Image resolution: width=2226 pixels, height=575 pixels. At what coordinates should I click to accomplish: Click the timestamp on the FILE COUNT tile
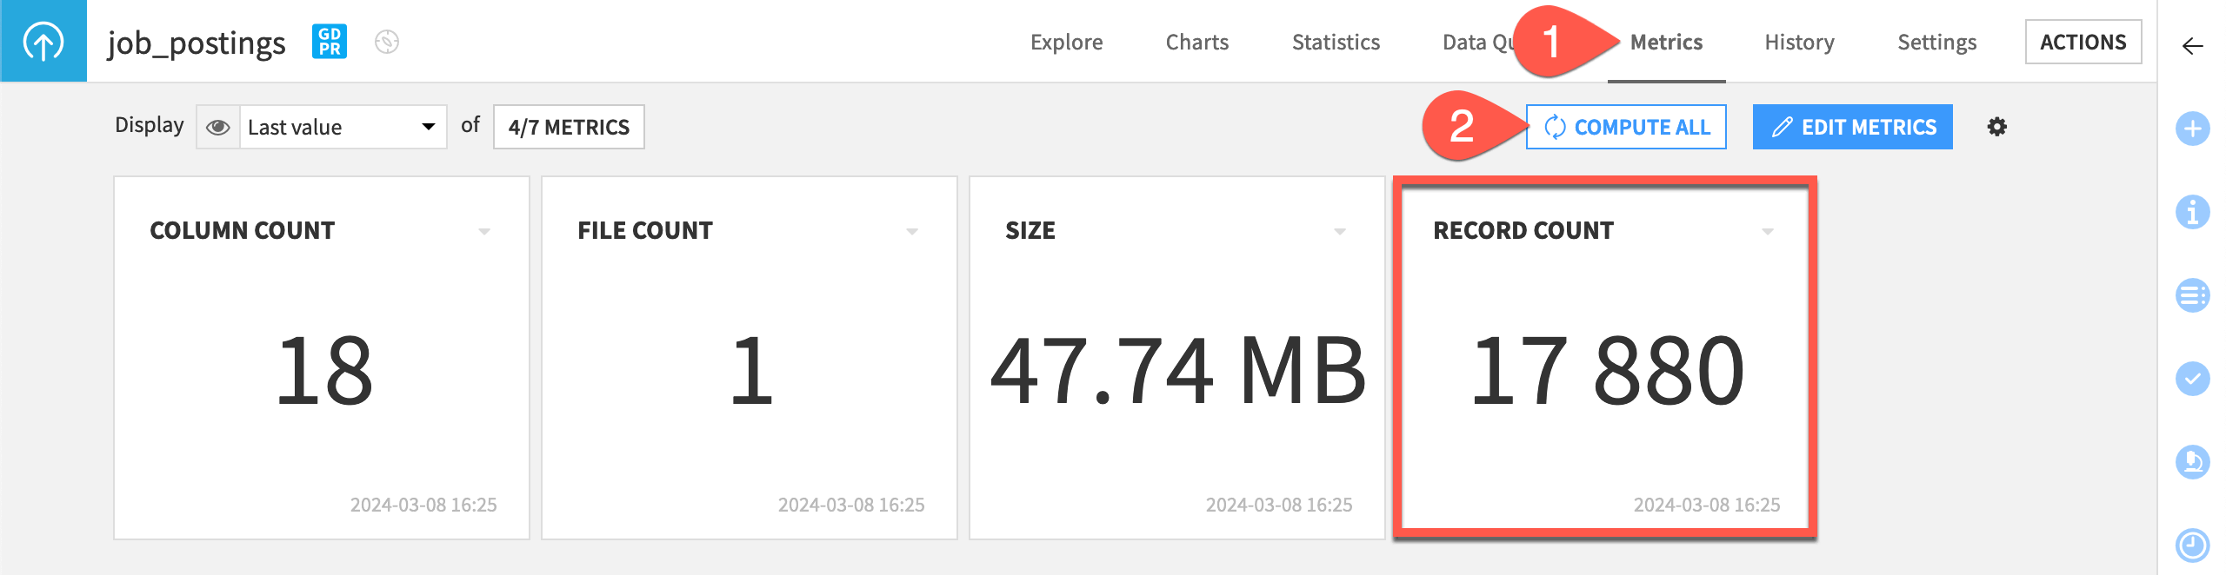[851, 505]
